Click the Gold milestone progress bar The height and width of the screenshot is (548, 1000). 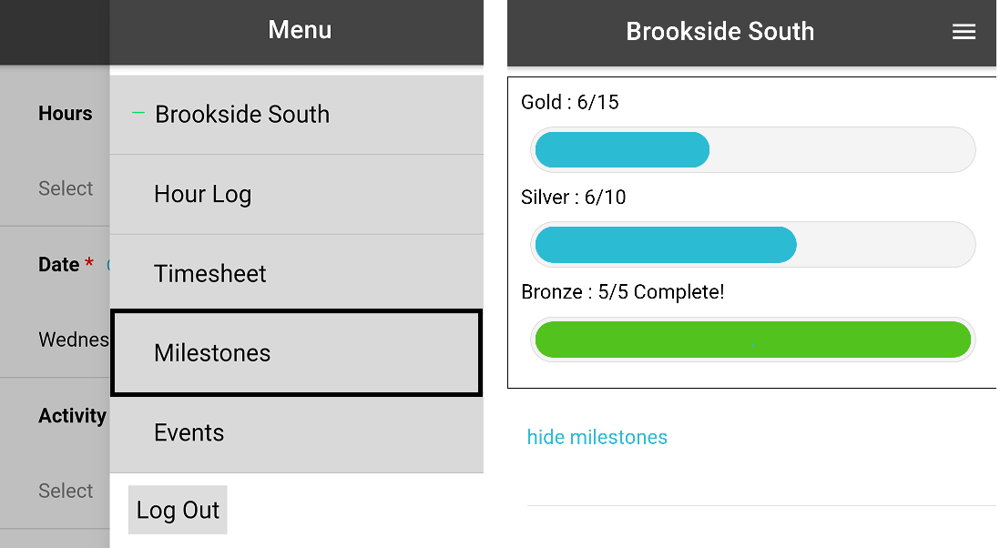pyautogui.click(x=752, y=150)
